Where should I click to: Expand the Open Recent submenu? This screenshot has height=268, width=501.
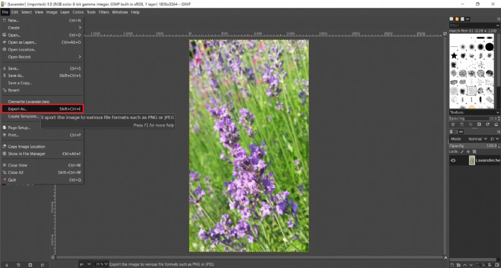19,57
